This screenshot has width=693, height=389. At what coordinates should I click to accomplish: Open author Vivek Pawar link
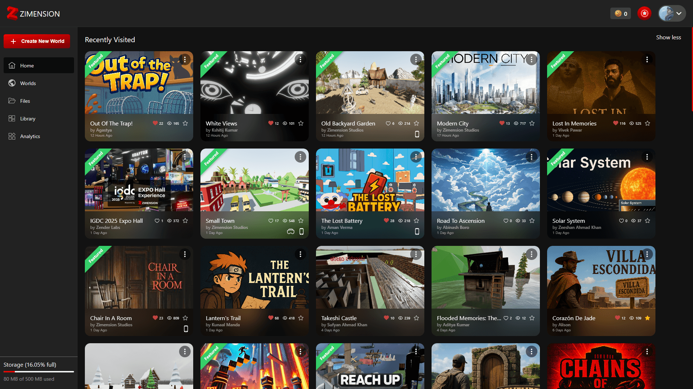[x=570, y=130]
